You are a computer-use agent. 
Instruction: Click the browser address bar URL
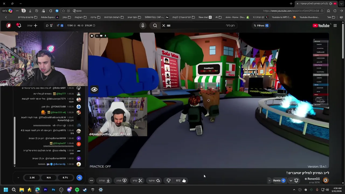291,11
